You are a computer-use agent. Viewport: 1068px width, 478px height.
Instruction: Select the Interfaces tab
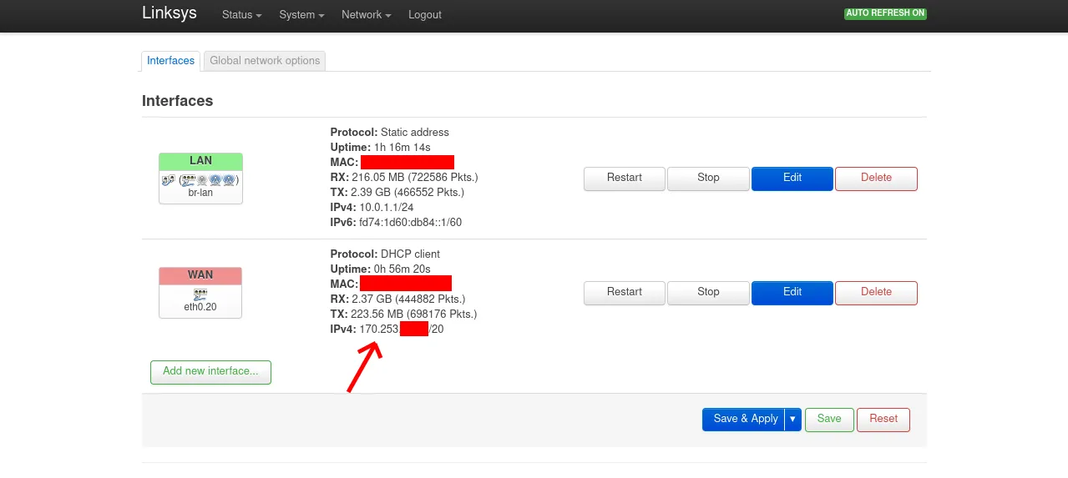[x=170, y=61]
